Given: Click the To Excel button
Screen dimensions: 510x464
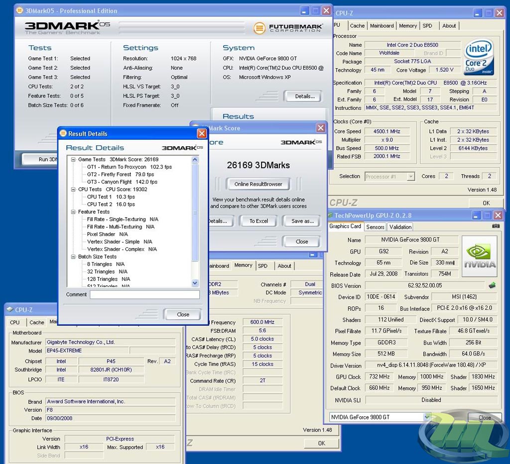Looking at the screenshot, I should [258, 221].
